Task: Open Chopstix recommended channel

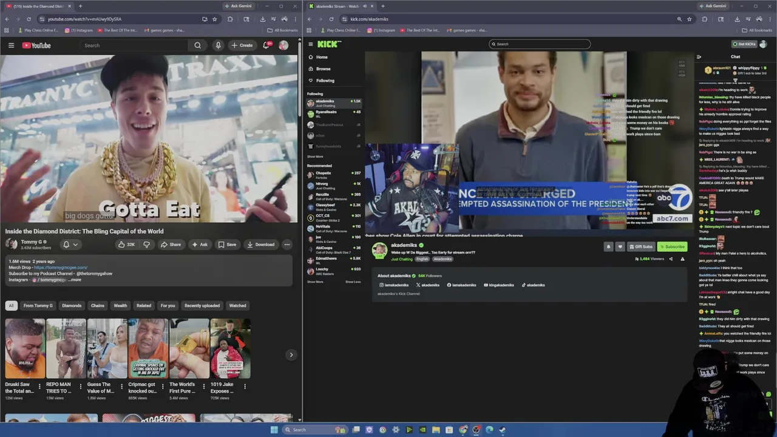Action: tap(334, 175)
